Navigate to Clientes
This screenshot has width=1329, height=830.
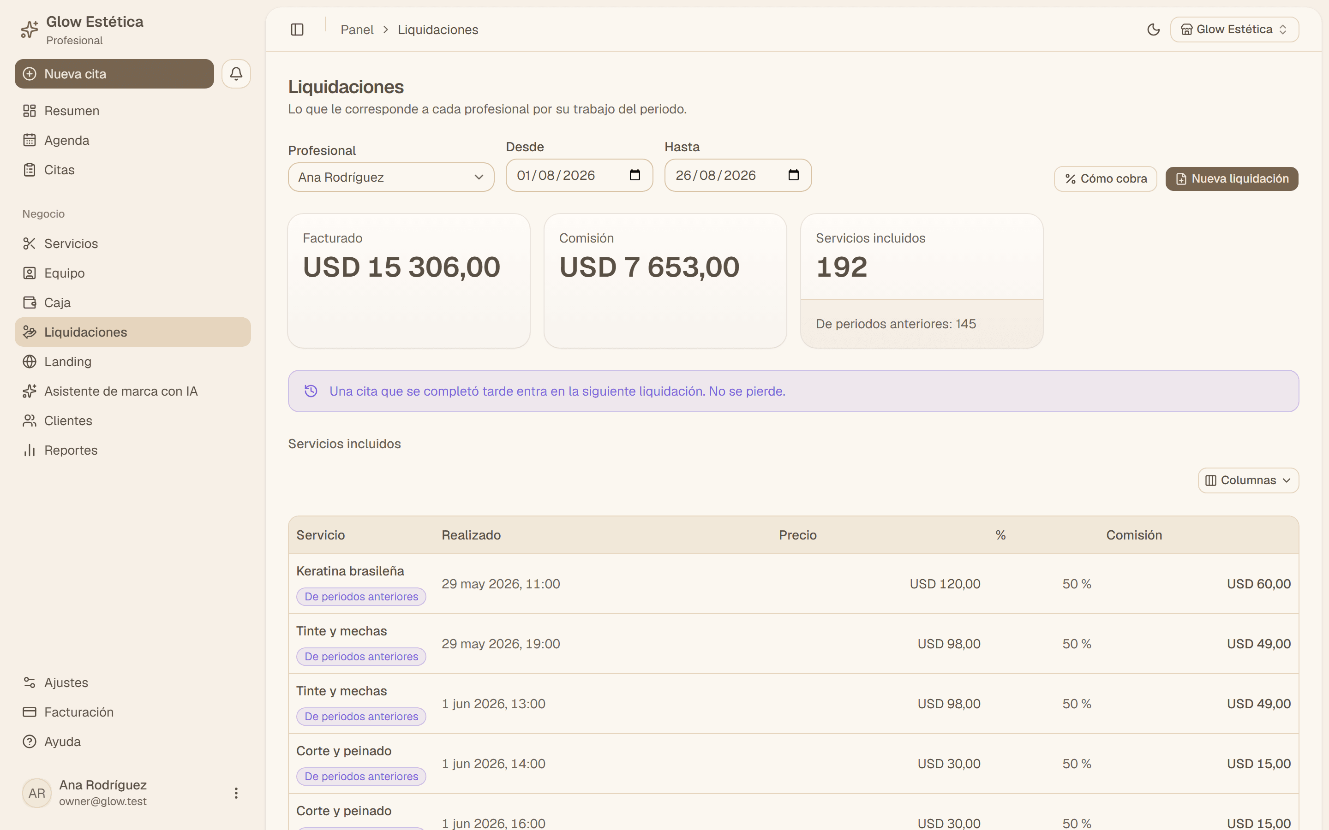coord(133,421)
